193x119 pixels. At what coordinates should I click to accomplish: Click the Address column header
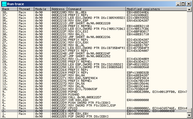(x=59, y=9)
